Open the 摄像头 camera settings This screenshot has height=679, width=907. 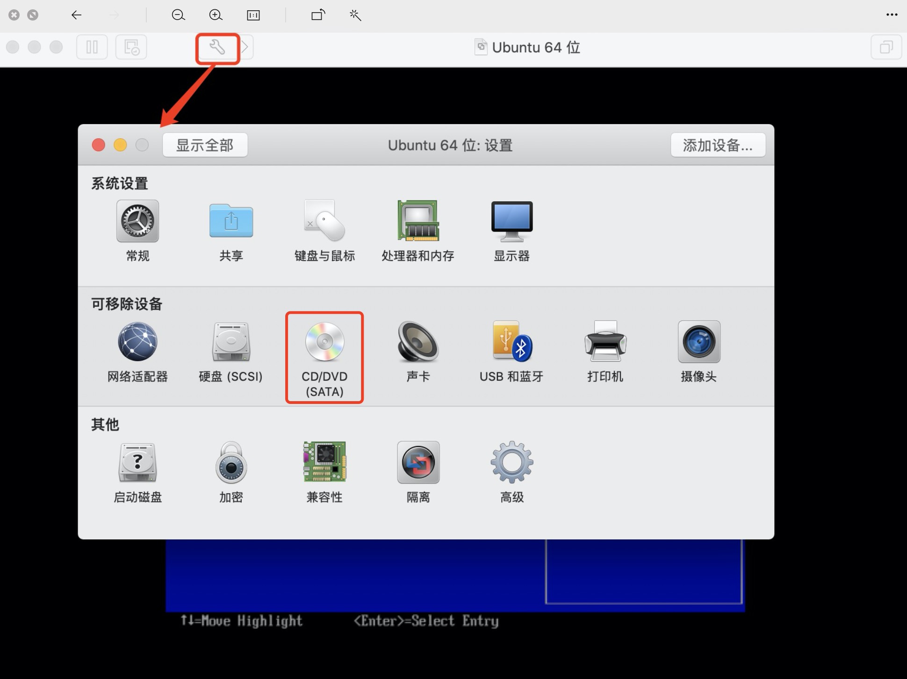(698, 342)
